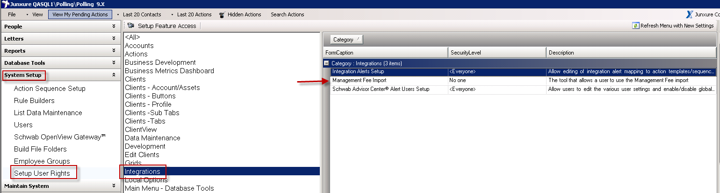
Task: Select Accounts in category list
Action: [x=222, y=46]
